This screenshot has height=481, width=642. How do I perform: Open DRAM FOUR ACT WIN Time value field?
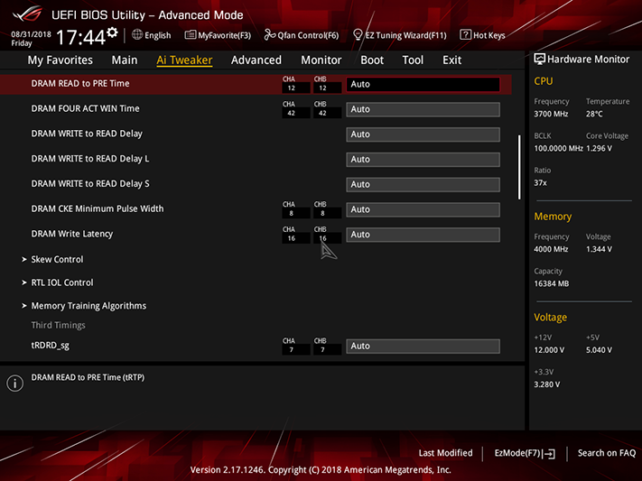click(423, 109)
